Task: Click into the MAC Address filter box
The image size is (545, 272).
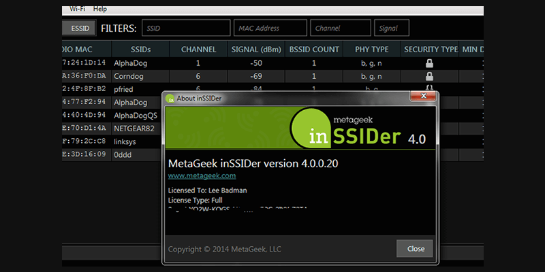Action: (269, 28)
